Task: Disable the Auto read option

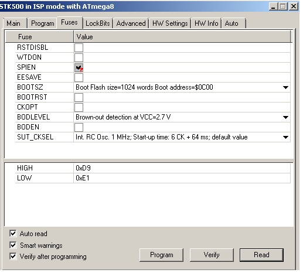Action: 13,233
